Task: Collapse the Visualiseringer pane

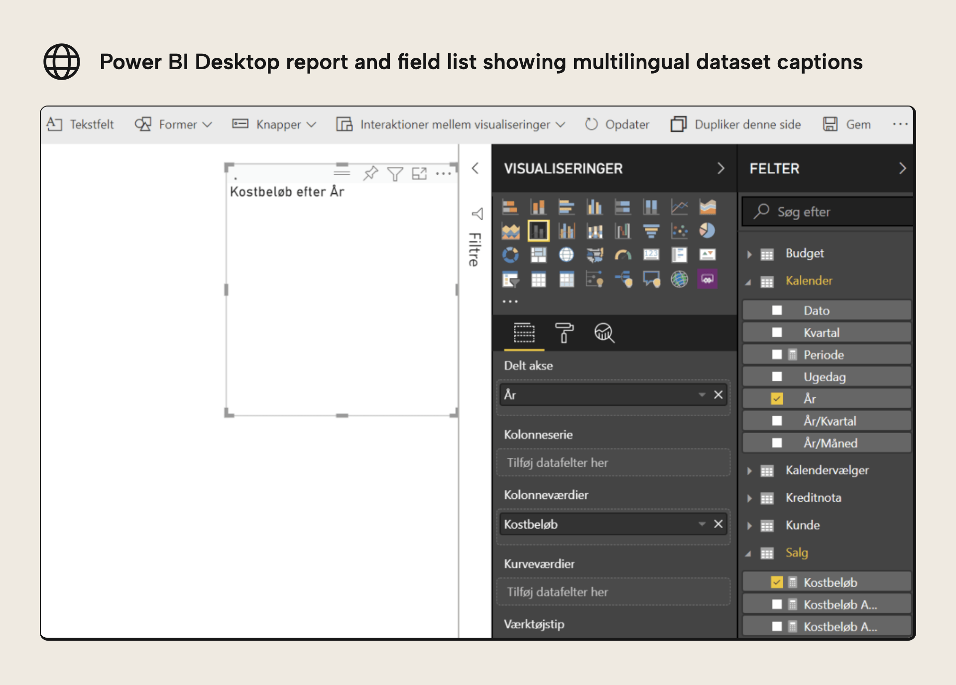Action: tap(720, 168)
